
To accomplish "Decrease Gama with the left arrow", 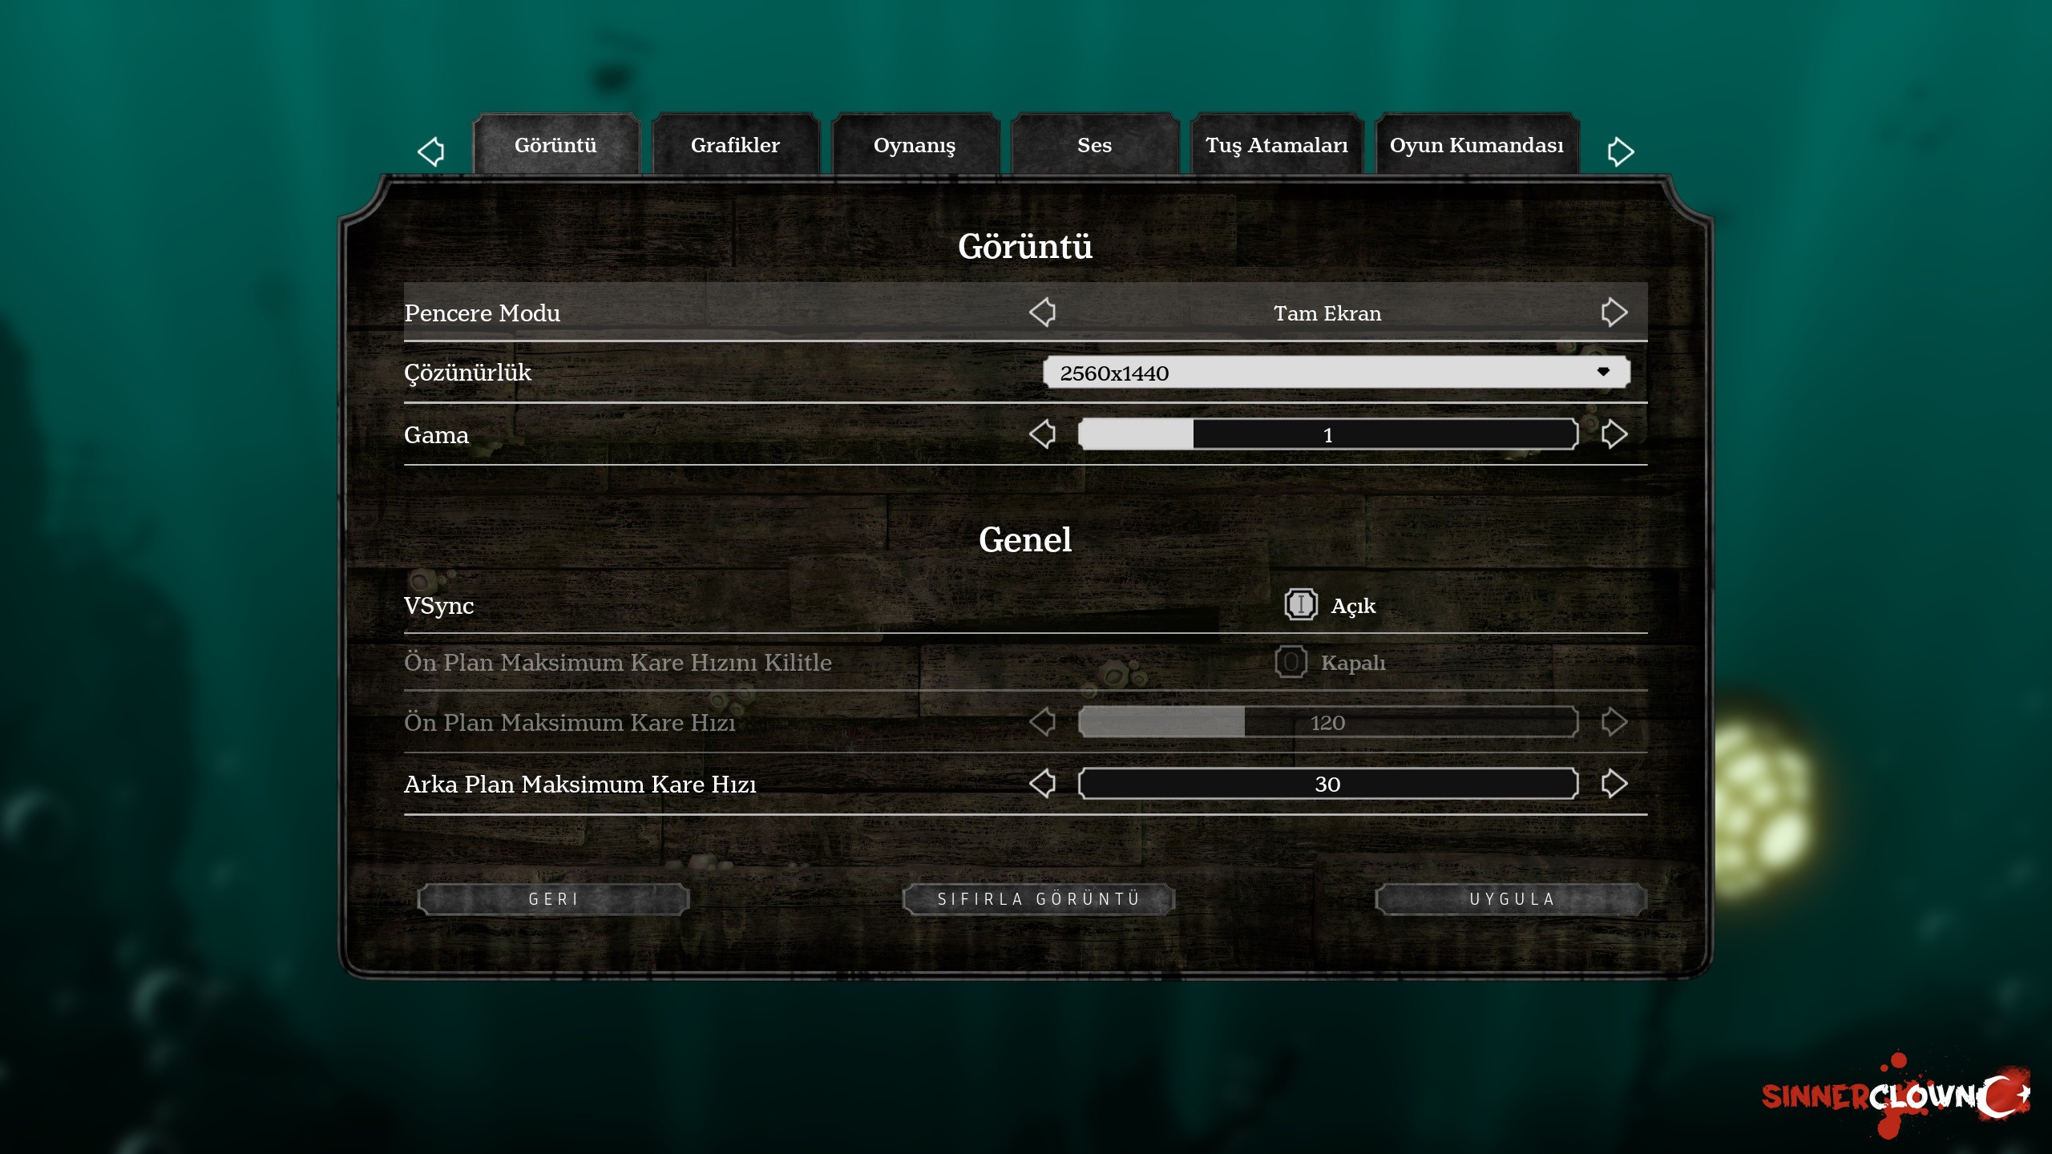I will click(x=1042, y=434).
